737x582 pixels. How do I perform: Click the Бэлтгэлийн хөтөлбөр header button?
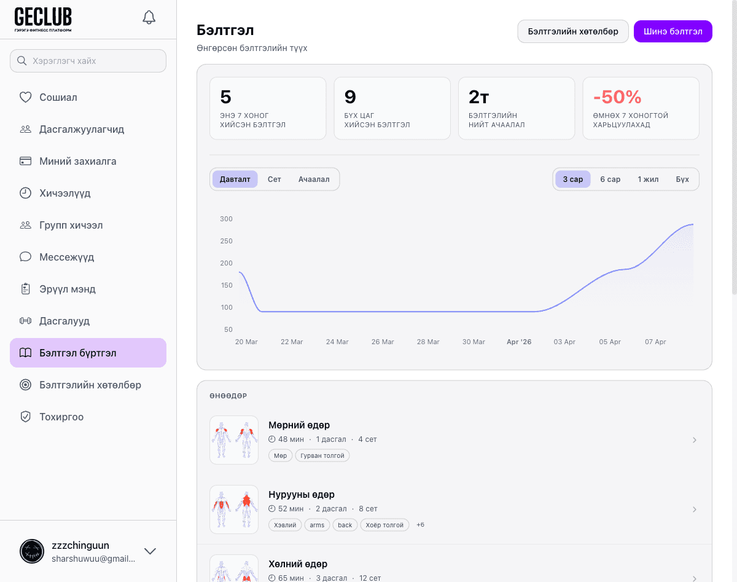(572, 31)
